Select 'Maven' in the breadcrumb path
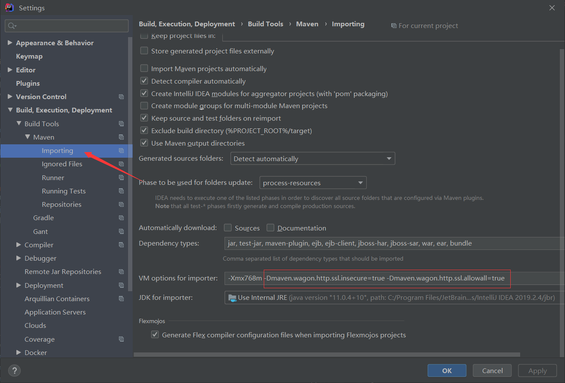This screenshot has width=565, height=383. [307, 24]
